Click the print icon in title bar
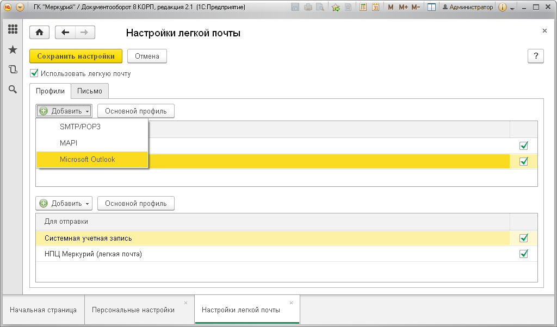Image resolution: width=557 pixels, height=327 pixels. tap(308, 7)
